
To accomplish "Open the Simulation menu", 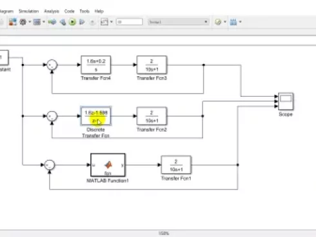I will [x=28, y=11].
